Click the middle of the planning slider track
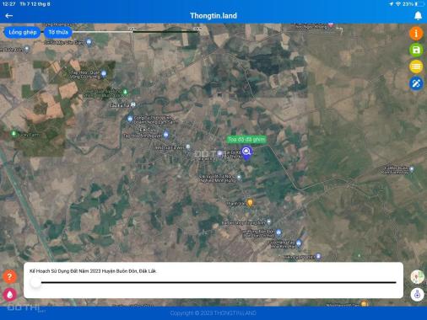The image size is (427, 320). pyautogui.click(x=219, y=282)
